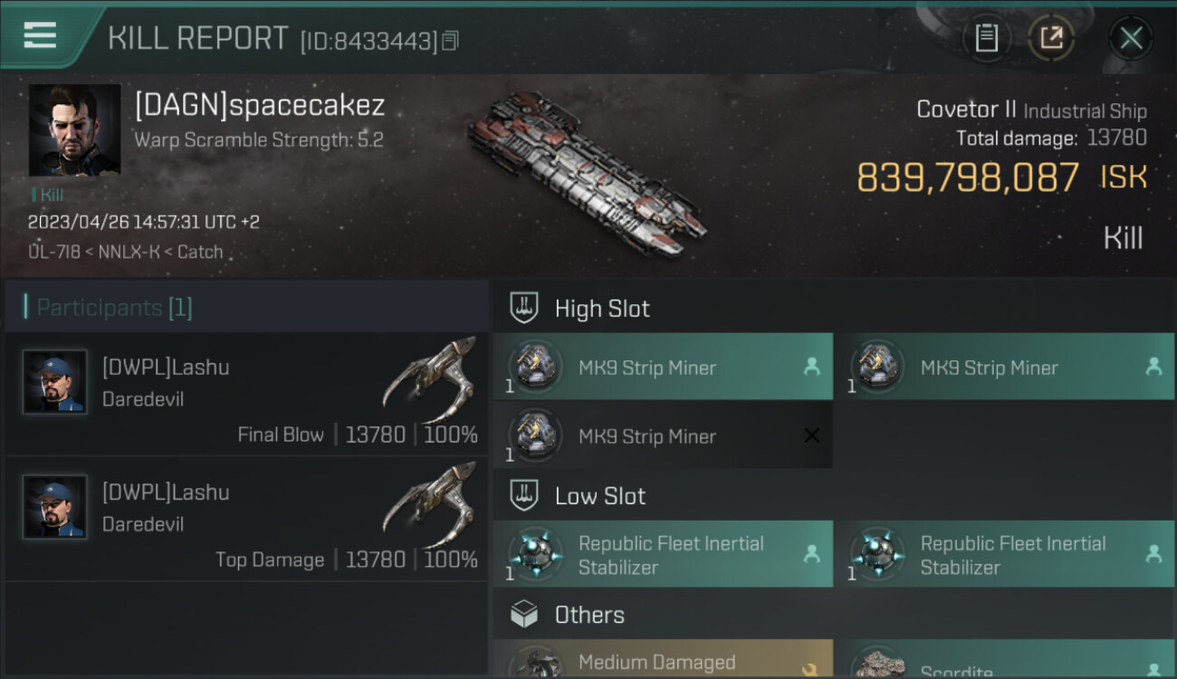Select the destroyed MK9 Strip Miner row
Image resolution: width=1177 pixels, height=679 pixels.
[663, 435]
